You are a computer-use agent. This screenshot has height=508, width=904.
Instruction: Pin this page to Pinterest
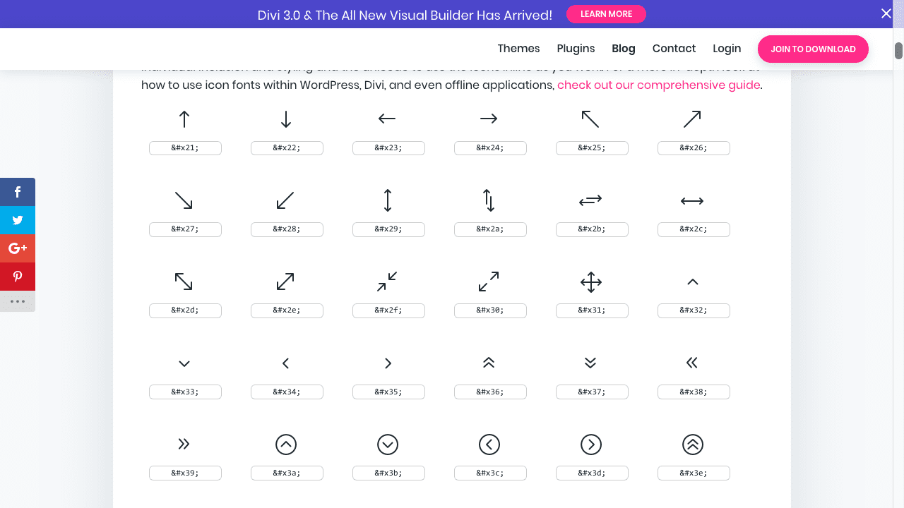pos(18,276)
